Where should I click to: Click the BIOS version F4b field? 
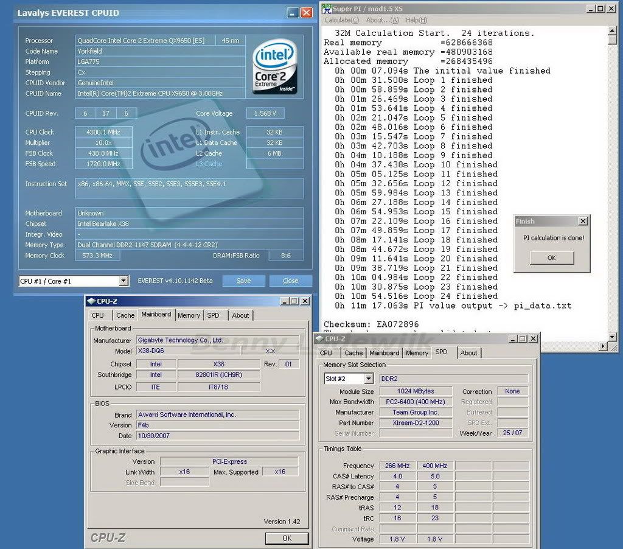click(218, 425)
